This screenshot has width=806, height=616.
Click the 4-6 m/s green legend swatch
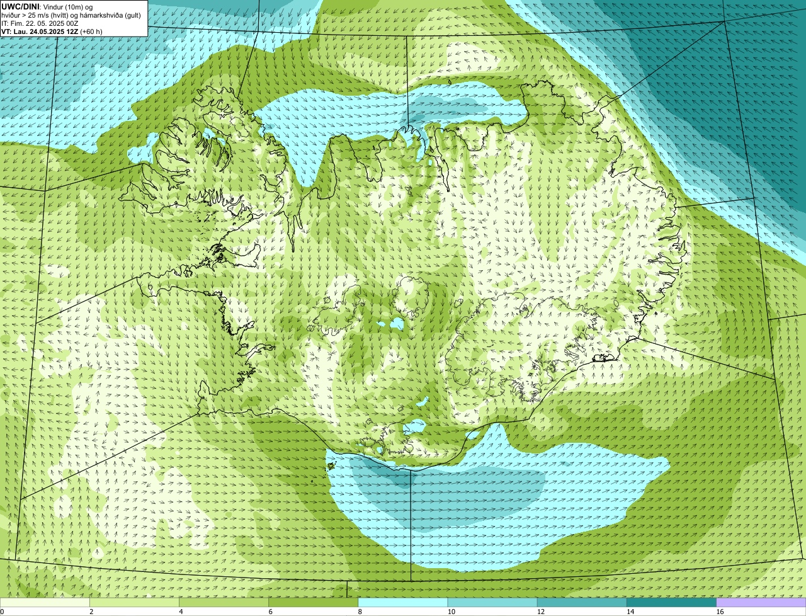[x=224, y=602]
